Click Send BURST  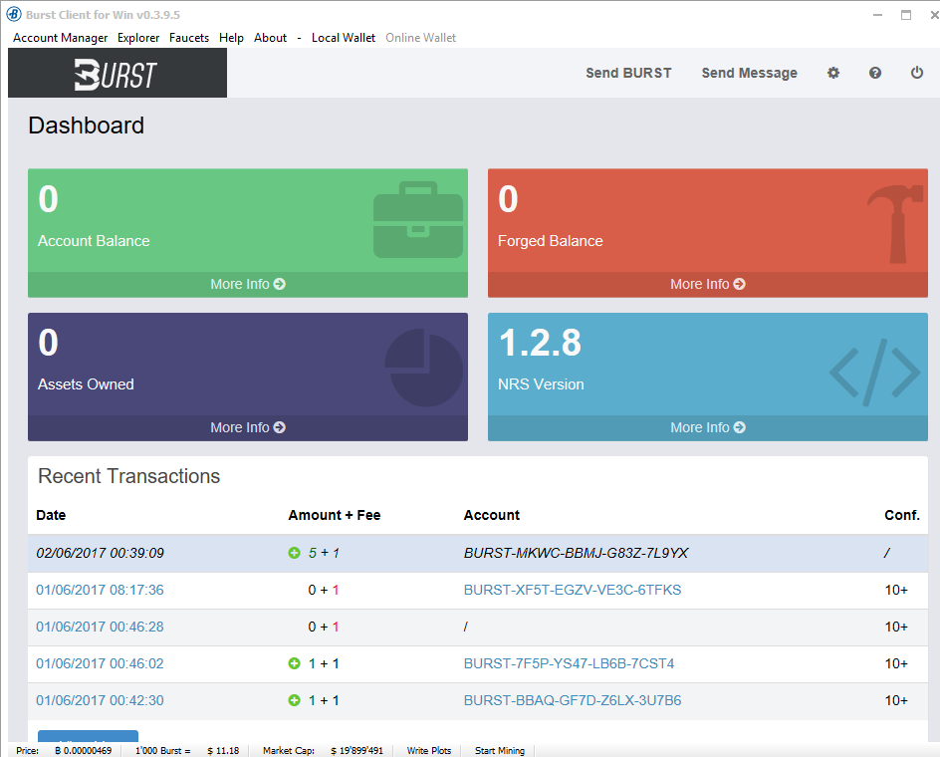[628, 73]
